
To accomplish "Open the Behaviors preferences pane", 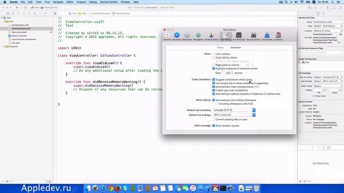I will (187, 36).
